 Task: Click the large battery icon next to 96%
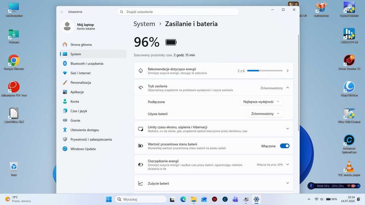pos(171,42)
